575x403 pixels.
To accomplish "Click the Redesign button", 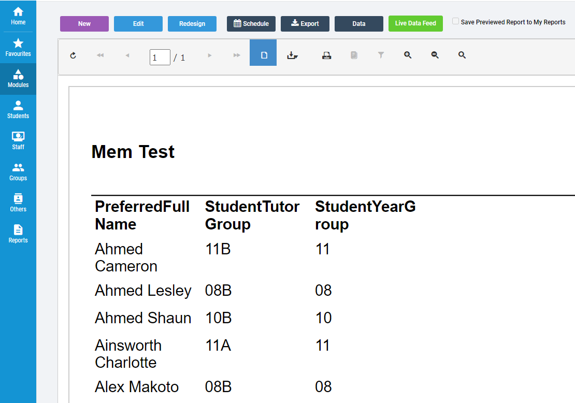I will (x=192, y=23).
